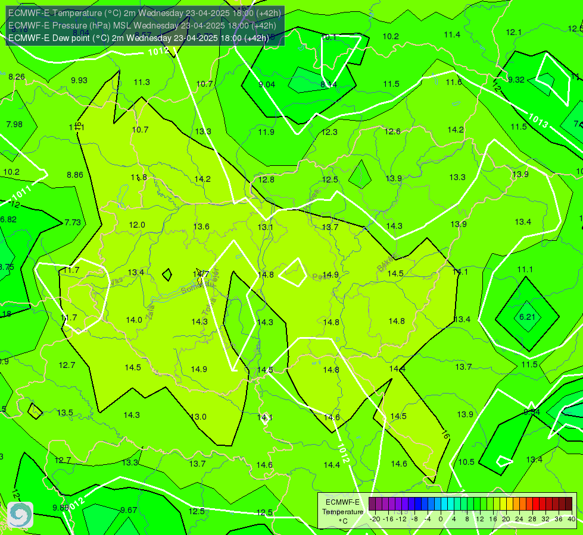
Task: Click the 11.8 temperature value
Action: tap(139, 178)
